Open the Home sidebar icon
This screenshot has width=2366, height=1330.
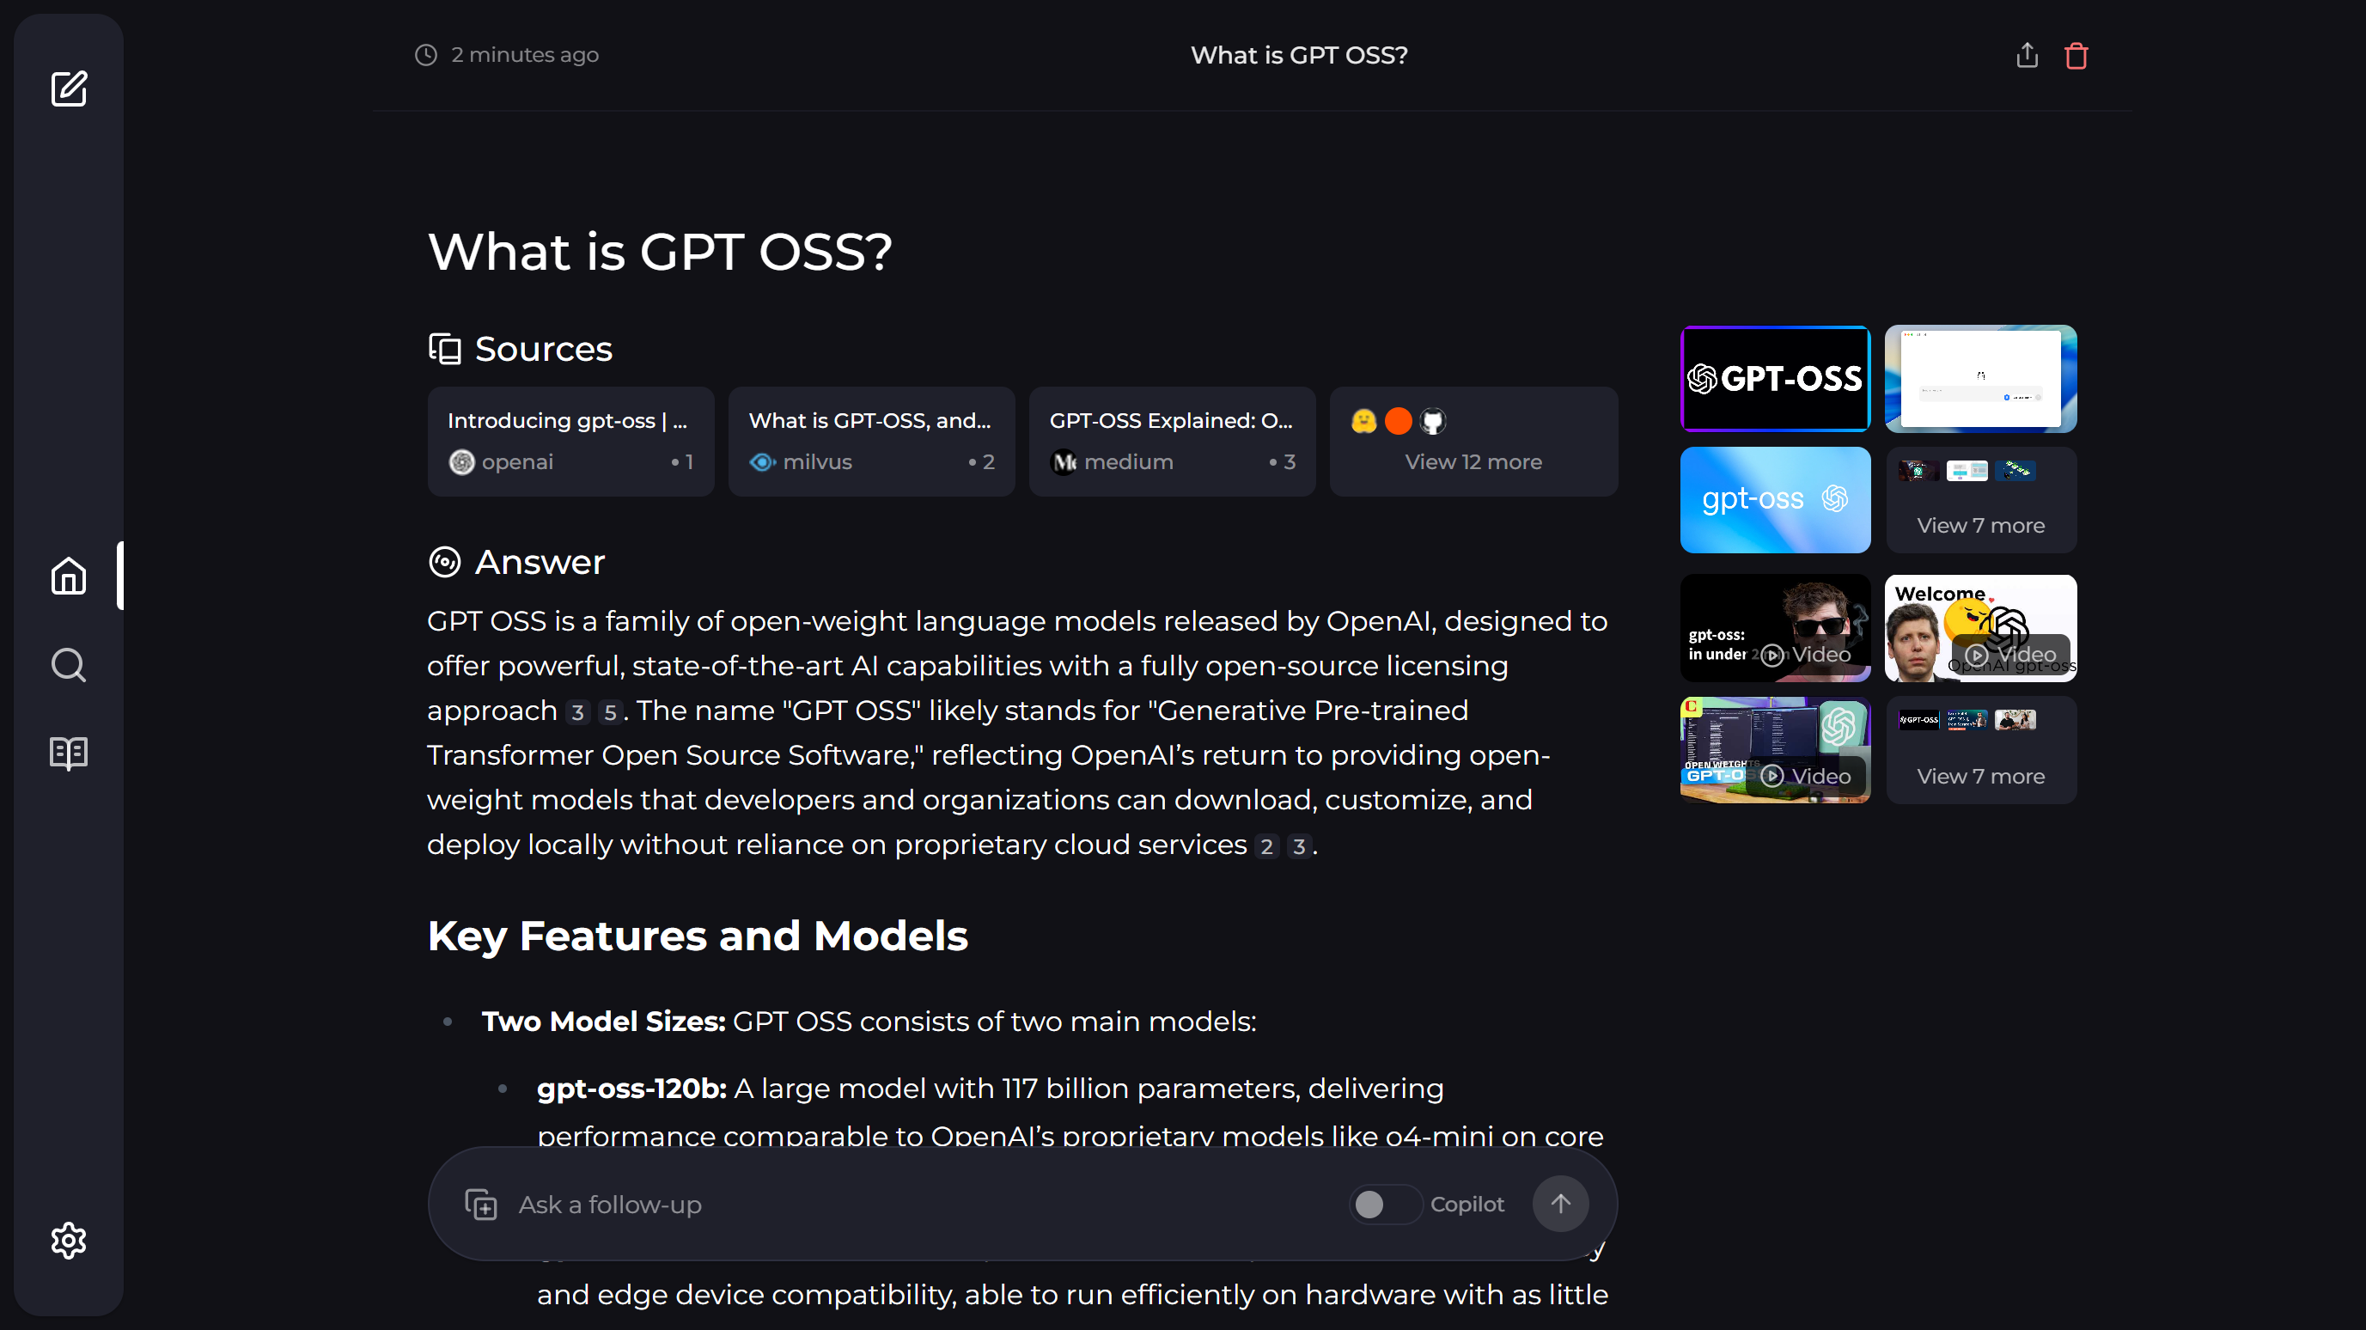[69, 576]
